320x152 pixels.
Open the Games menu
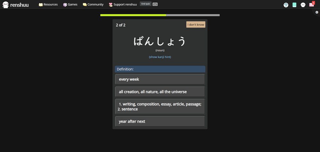pos(70,4)
